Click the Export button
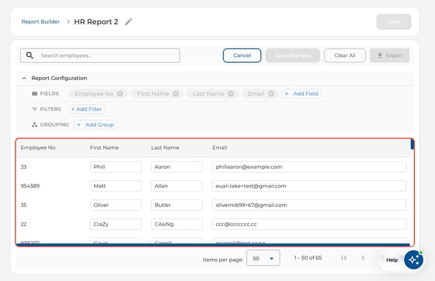This screenshot has height=281, width=435. (x=390, y=55)
